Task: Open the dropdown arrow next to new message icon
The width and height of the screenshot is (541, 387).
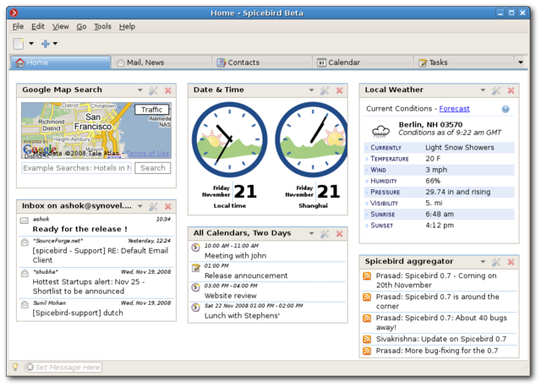Action: 31,43
